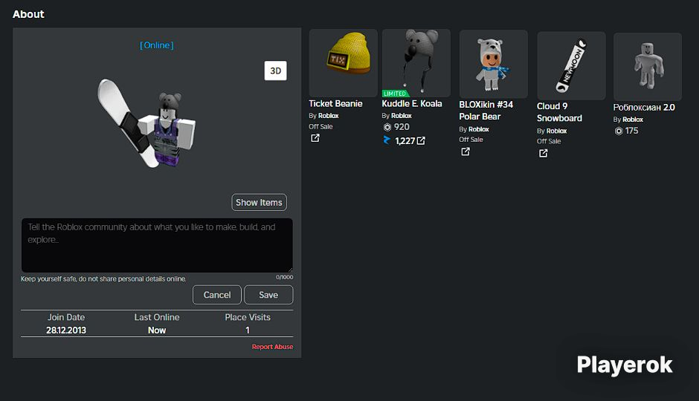Cancel the about description edit

tap(217, 295)
